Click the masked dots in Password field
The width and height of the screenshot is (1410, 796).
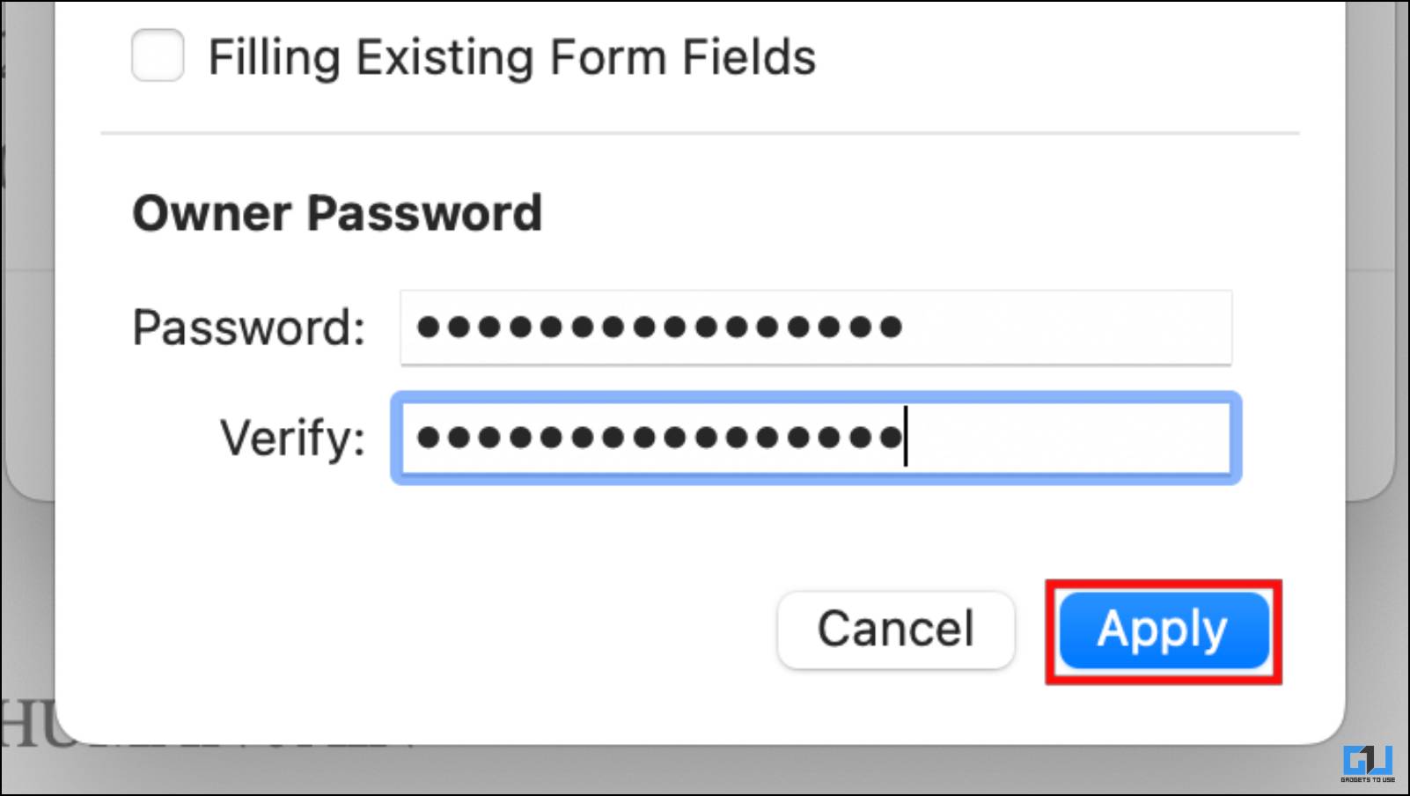659,328
